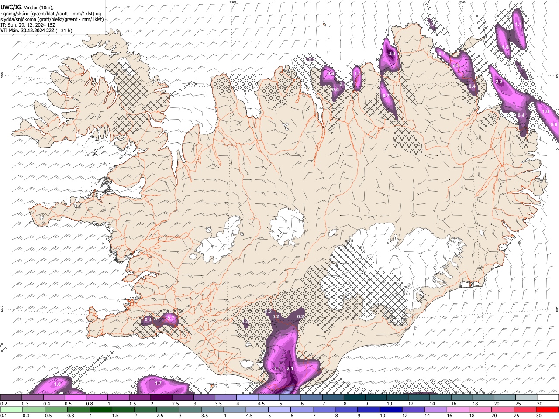Click the white swatch ending the snow scale
This screenshot has width=559, height=419.
(547, 398)
